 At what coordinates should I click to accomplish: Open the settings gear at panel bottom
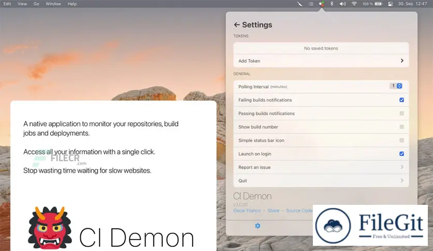pos(257,226)
